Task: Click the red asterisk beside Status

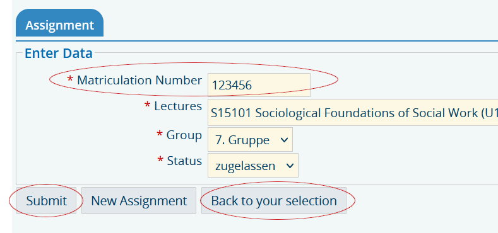Action: click(x=160, y=160)
